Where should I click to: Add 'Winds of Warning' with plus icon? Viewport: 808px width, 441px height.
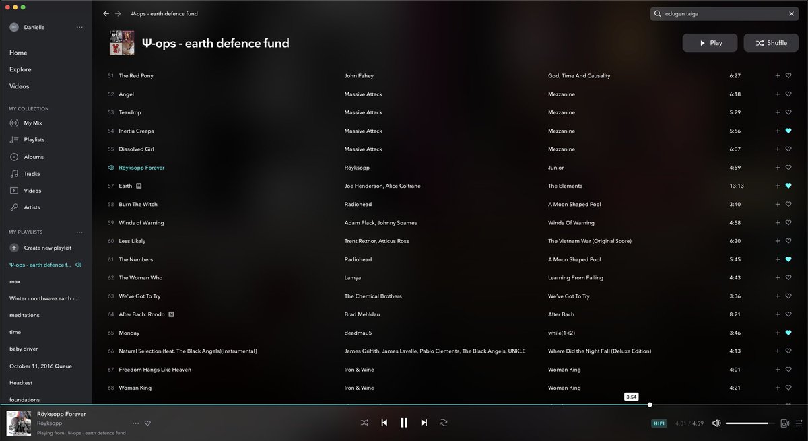778,223
